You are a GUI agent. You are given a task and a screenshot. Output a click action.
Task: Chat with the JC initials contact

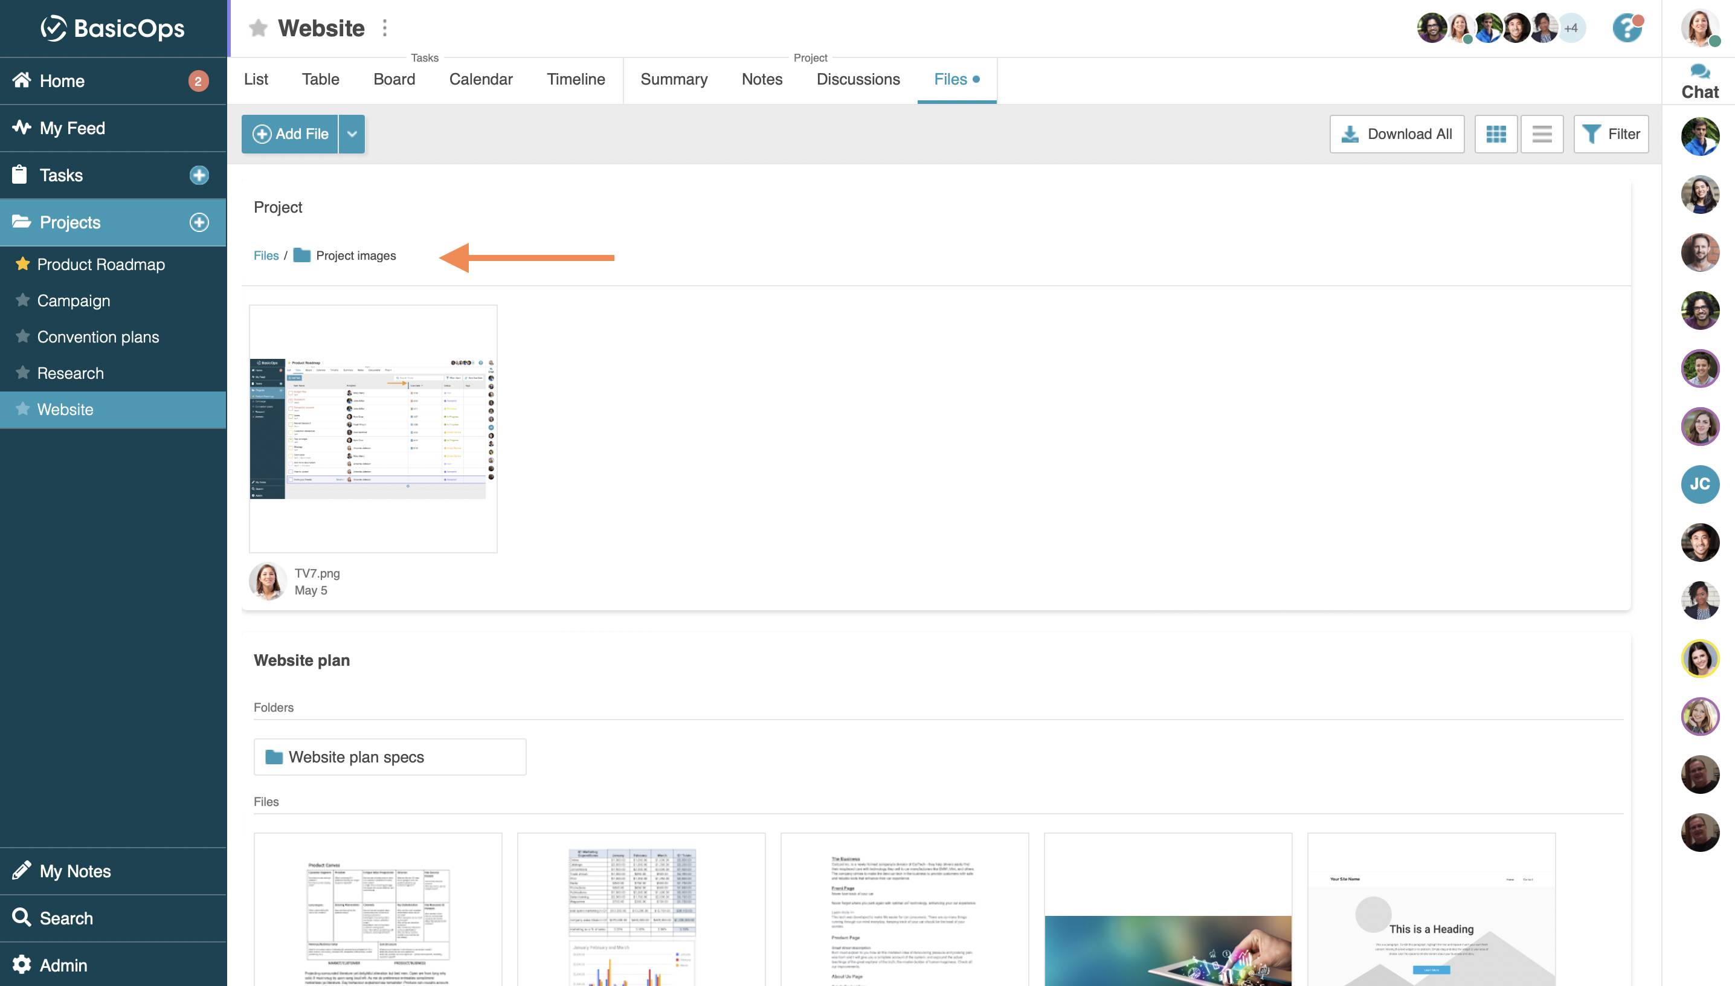pos(1700,484)
